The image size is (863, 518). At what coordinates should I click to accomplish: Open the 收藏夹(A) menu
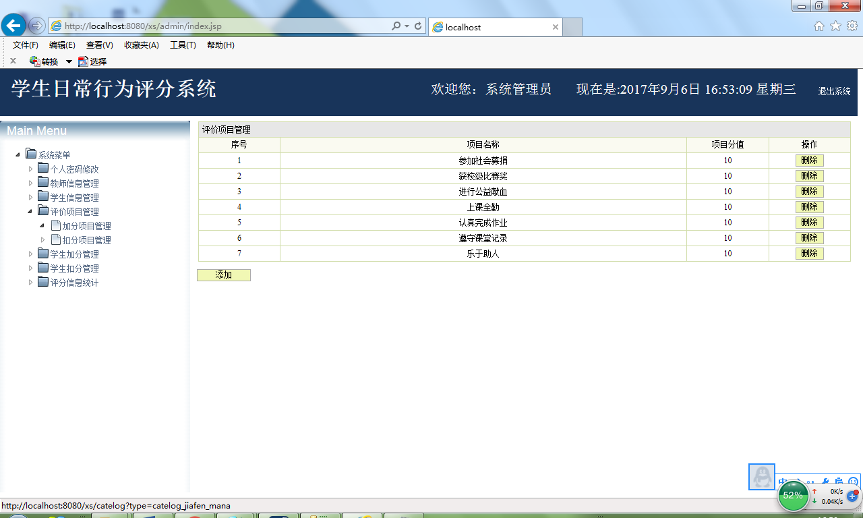pyautogui.click(x=142, y=45)
